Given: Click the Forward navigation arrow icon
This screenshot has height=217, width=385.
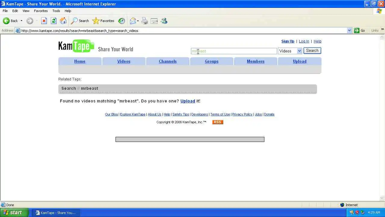Looking at the screenshot, I should point(29,21).
